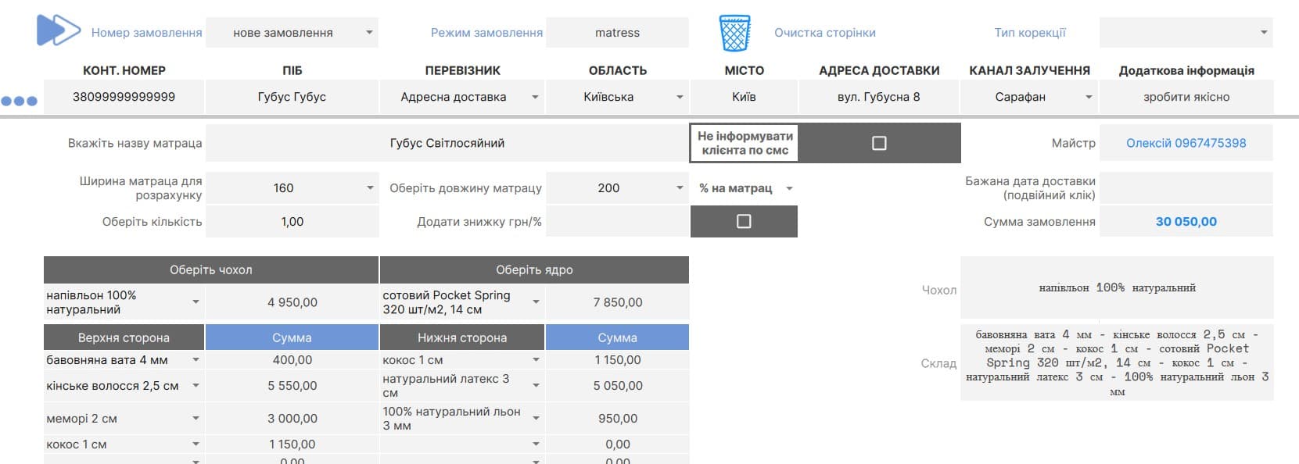Toggle the 'Не інформувати клієнта по смс' checkbox
This screenshot has width=1299, height=464.
(879, 143)
